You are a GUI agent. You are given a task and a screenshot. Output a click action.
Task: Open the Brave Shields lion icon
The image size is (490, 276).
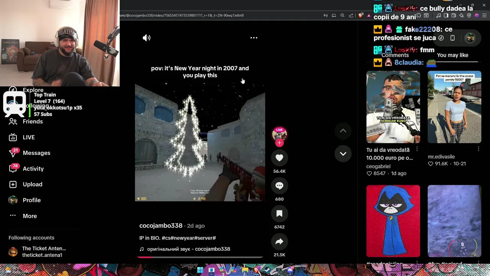point(361,15)
